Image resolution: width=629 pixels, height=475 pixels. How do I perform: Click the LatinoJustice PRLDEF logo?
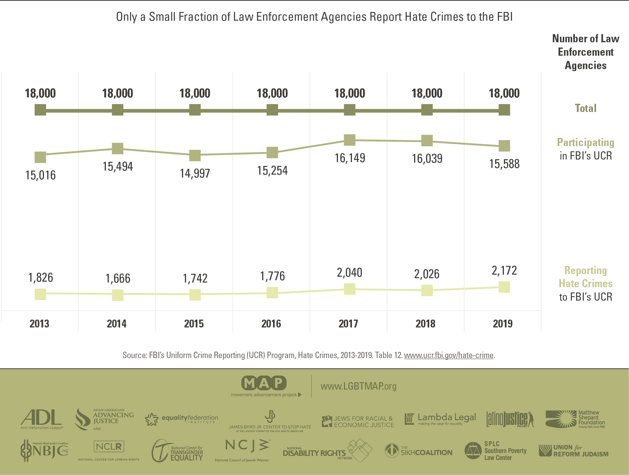tap(510, 419)
